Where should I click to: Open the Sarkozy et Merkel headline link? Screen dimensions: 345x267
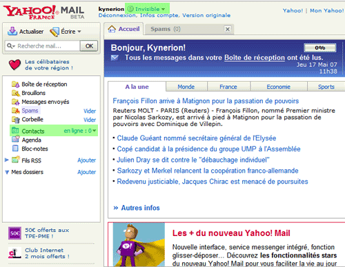tap(208, 171)
